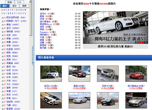Open the silver 风神 car thumbnail
Viewport: 152px width, 110px height.
(x=108, y=74)
